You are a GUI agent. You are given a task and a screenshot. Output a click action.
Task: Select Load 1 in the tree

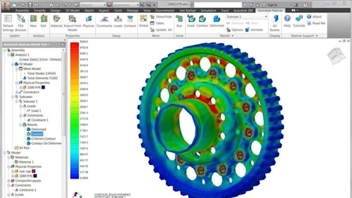[36, 111]
